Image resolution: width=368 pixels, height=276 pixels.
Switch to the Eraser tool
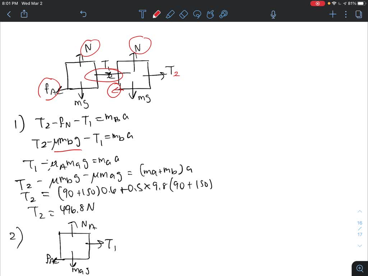(x=184, y=14)
